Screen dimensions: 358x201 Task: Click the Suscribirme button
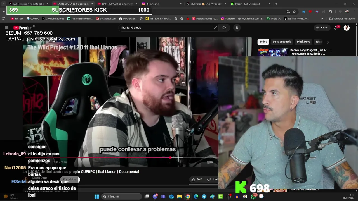(x=70, y=180)
